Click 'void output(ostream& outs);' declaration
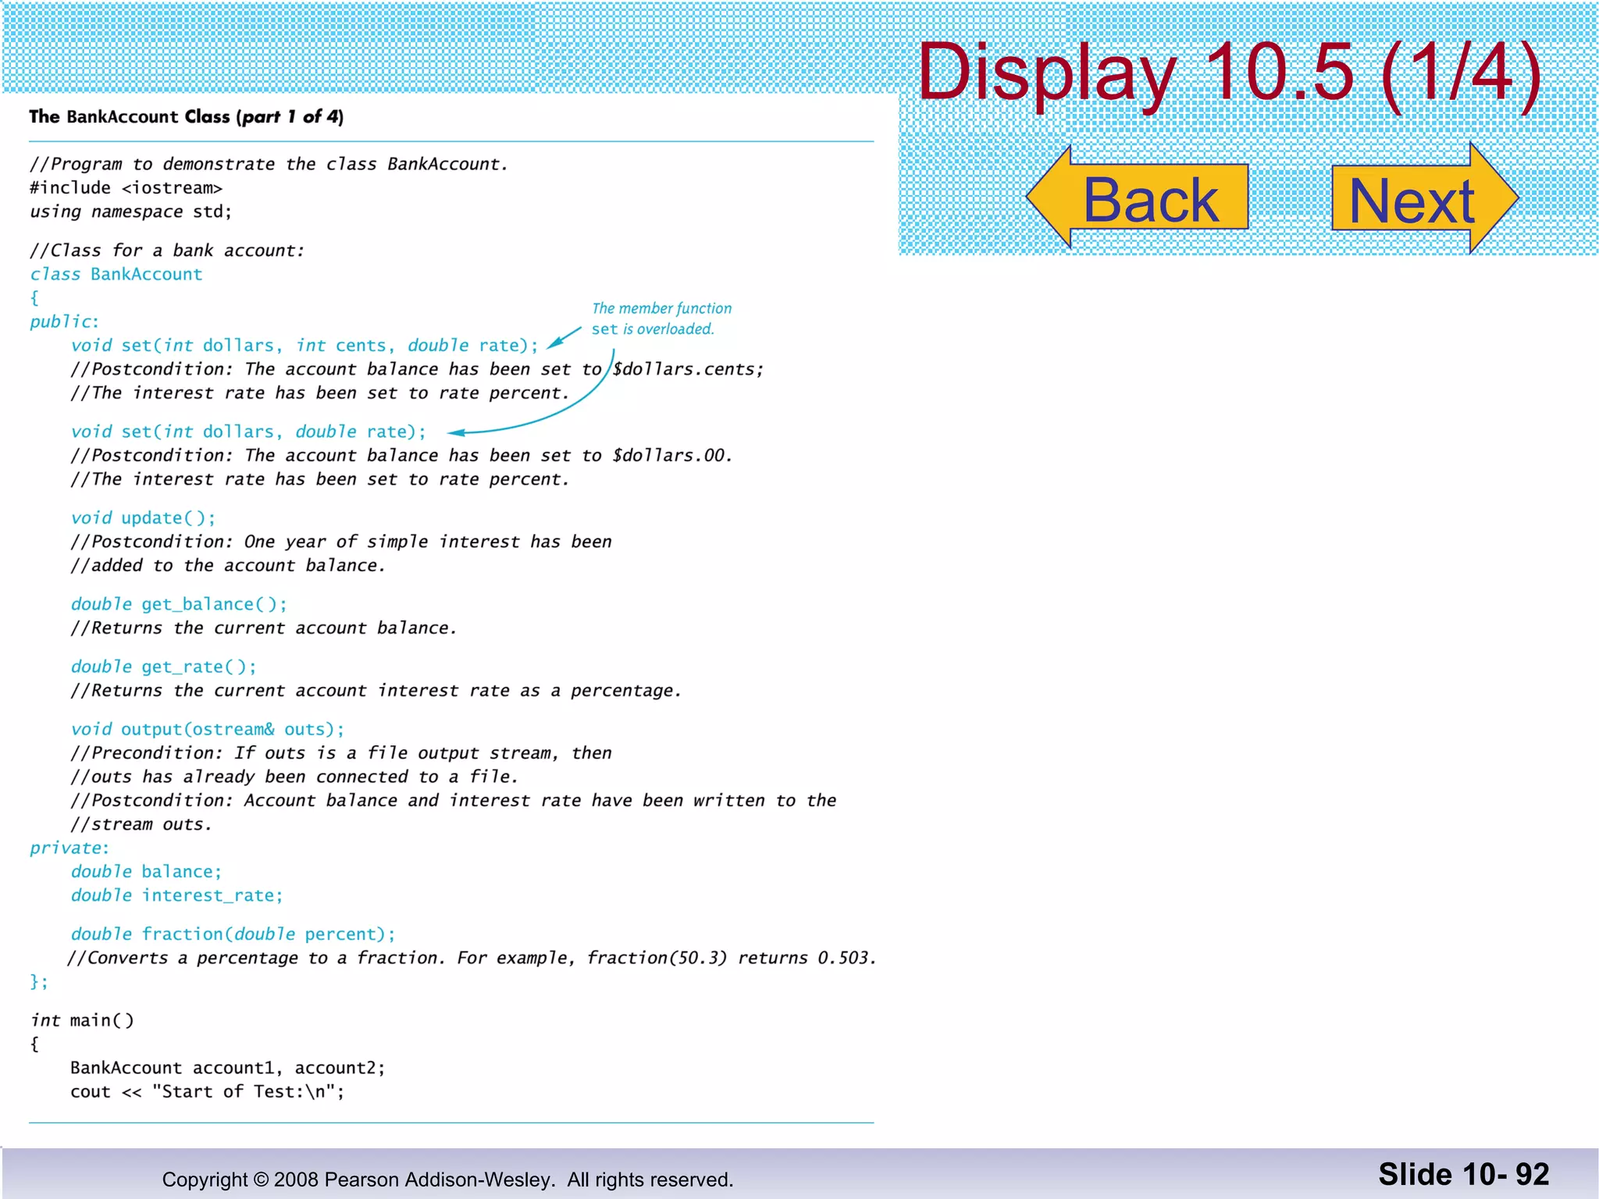This screenshot has width=1599, height=1199. tap(208, 729)
